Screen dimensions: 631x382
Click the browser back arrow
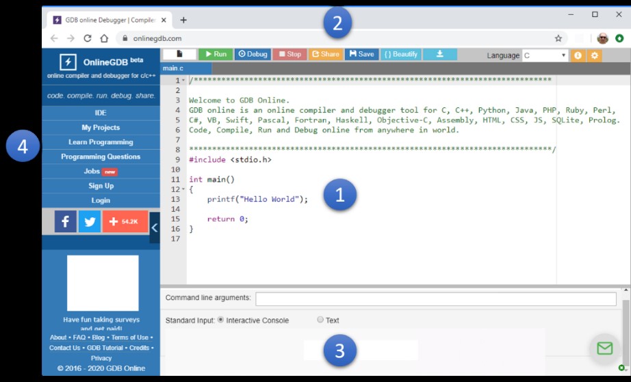pos(54,38)
